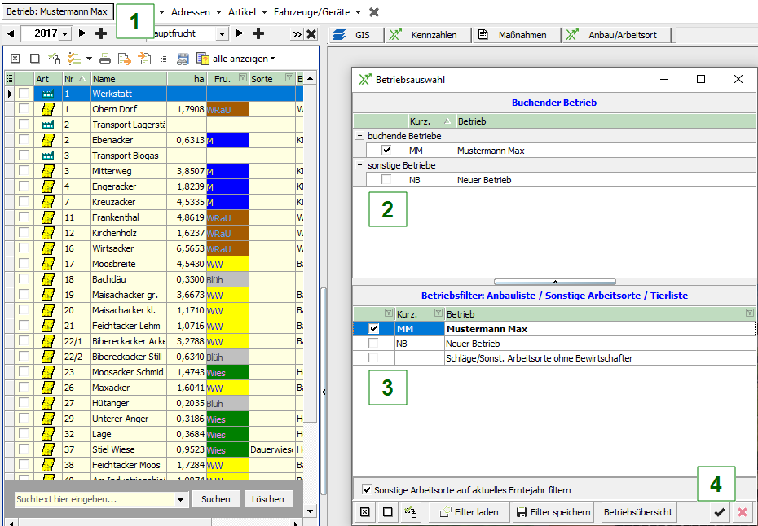Click the Betriebsübersicht button

[638, 512]
